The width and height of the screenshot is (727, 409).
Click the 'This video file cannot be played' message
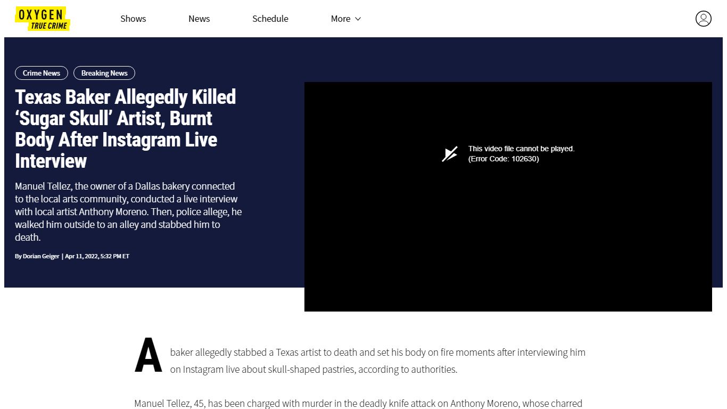click(x=521, y=149)
